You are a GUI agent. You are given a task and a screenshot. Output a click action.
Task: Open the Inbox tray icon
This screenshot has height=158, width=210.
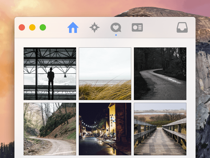click(x=182, y=27)
